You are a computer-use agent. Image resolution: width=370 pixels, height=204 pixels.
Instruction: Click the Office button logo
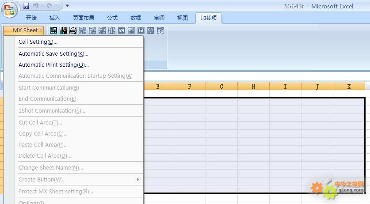[x=9, y=10]
